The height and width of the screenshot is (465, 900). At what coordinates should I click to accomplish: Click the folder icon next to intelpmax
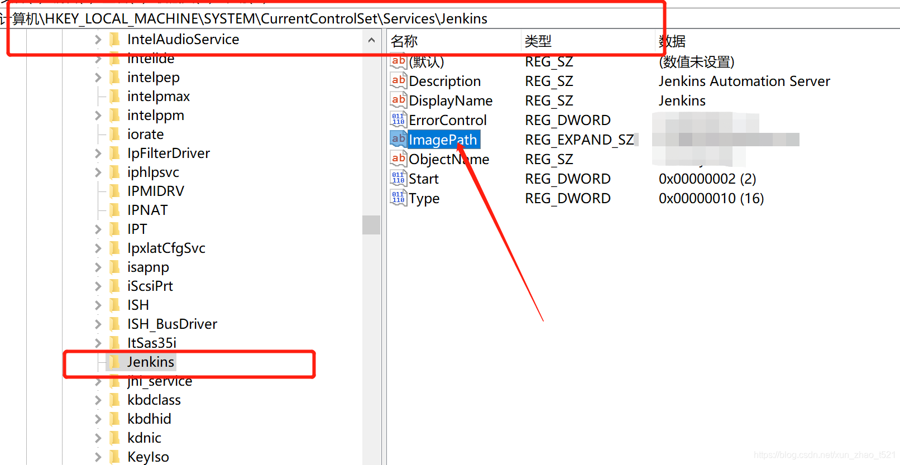coord(115,96)
